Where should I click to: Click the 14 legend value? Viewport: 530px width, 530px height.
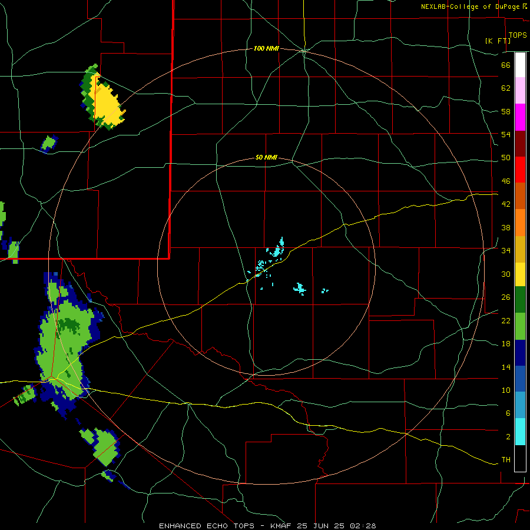click(506, 367)
